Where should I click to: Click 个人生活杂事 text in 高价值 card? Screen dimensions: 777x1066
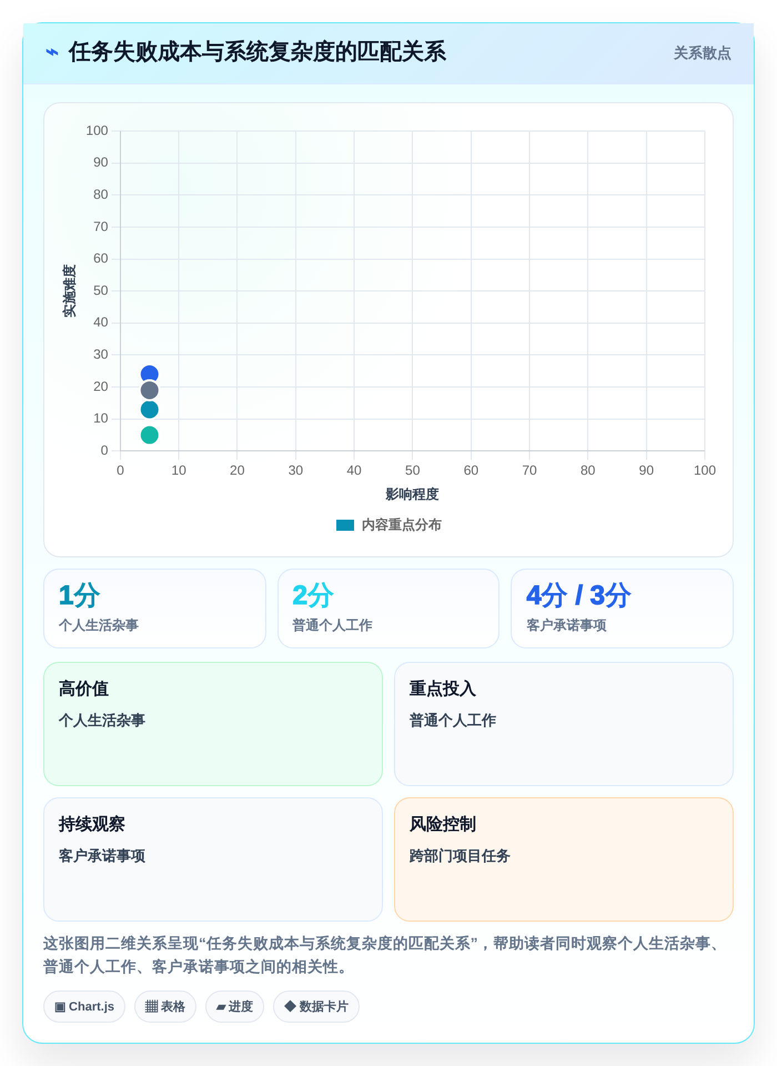coord(102,721)
